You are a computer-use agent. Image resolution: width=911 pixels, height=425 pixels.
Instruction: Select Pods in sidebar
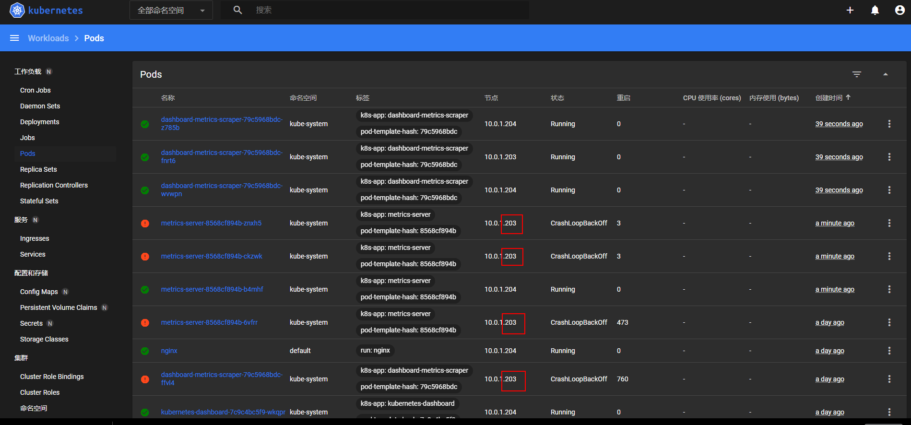point(28,153)
